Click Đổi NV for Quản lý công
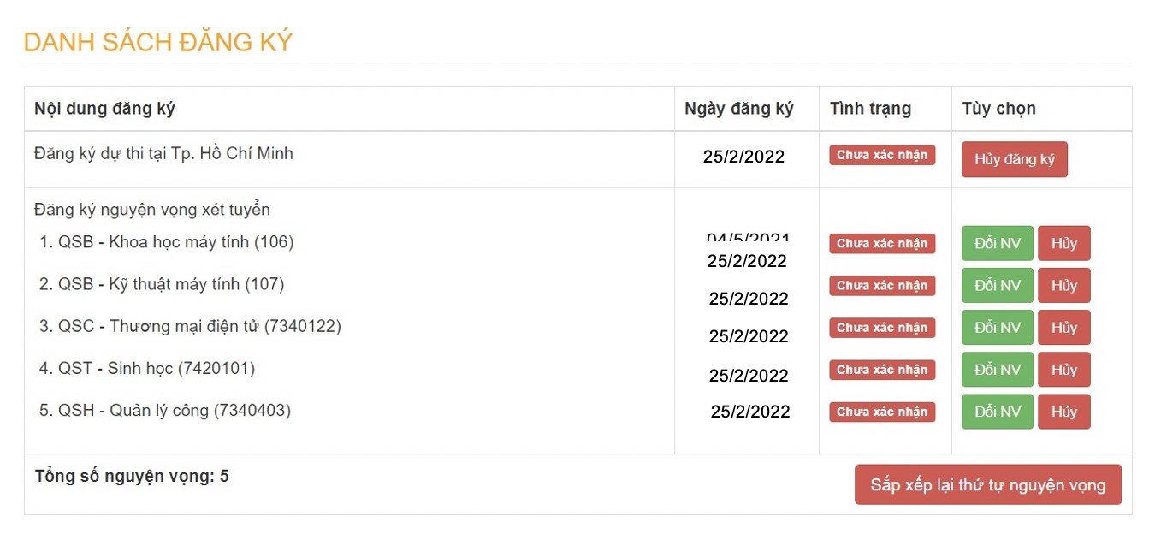Screen dimensions: 1155x534 (998, 412)
